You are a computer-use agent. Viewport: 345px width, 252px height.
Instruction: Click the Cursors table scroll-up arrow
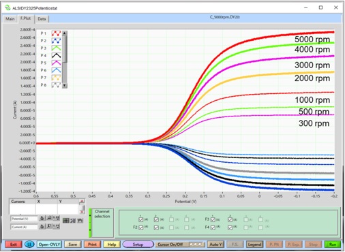tap(82, 201)
